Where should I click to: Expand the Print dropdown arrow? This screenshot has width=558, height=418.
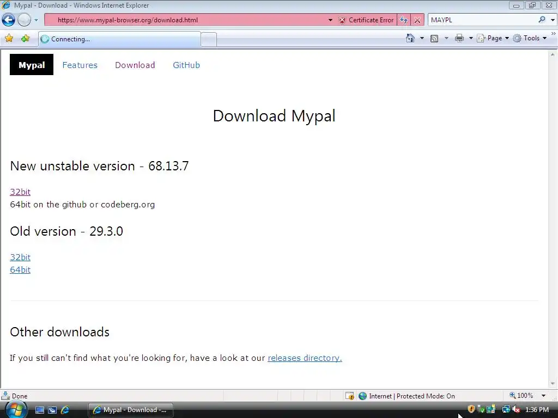(x=470, y=38)
